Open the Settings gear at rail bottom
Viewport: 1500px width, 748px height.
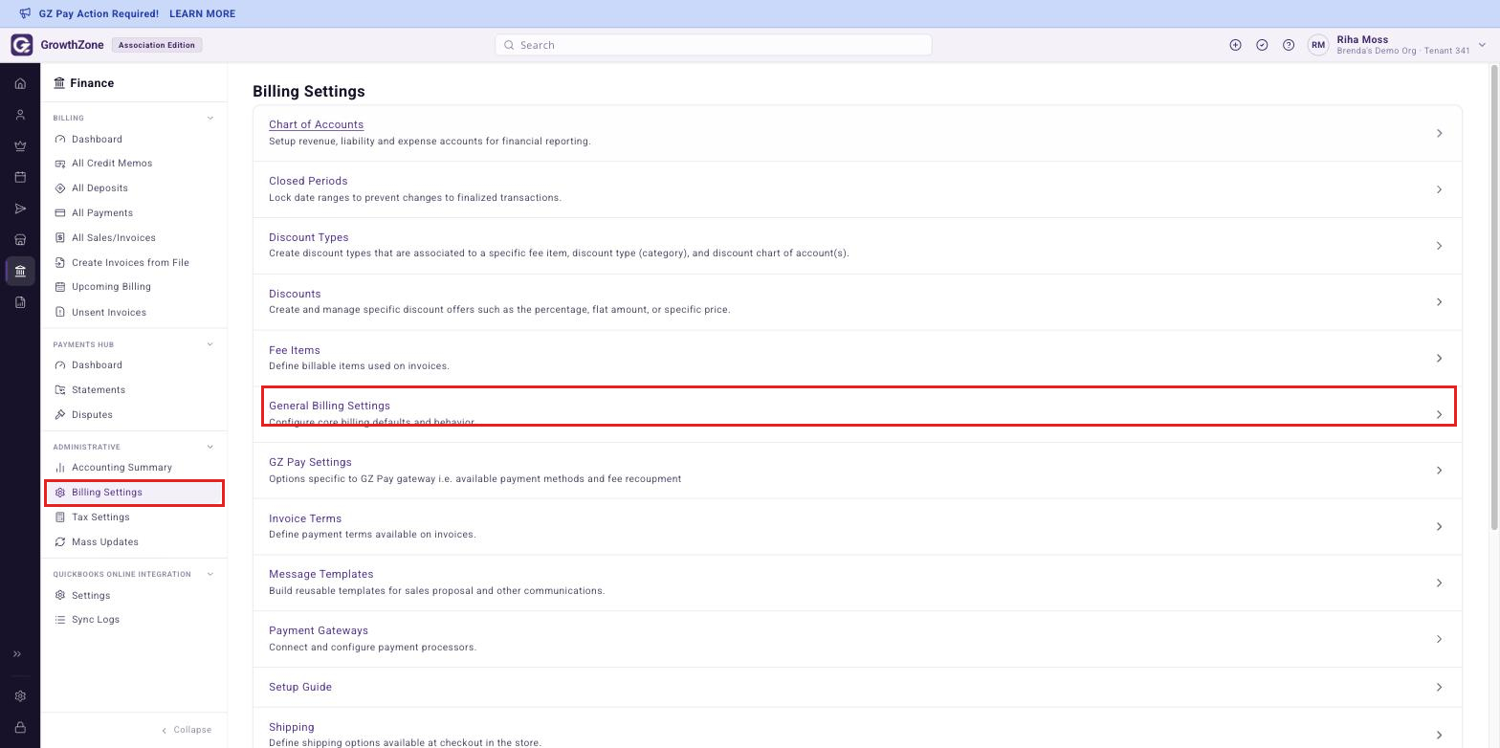point(20,696)
